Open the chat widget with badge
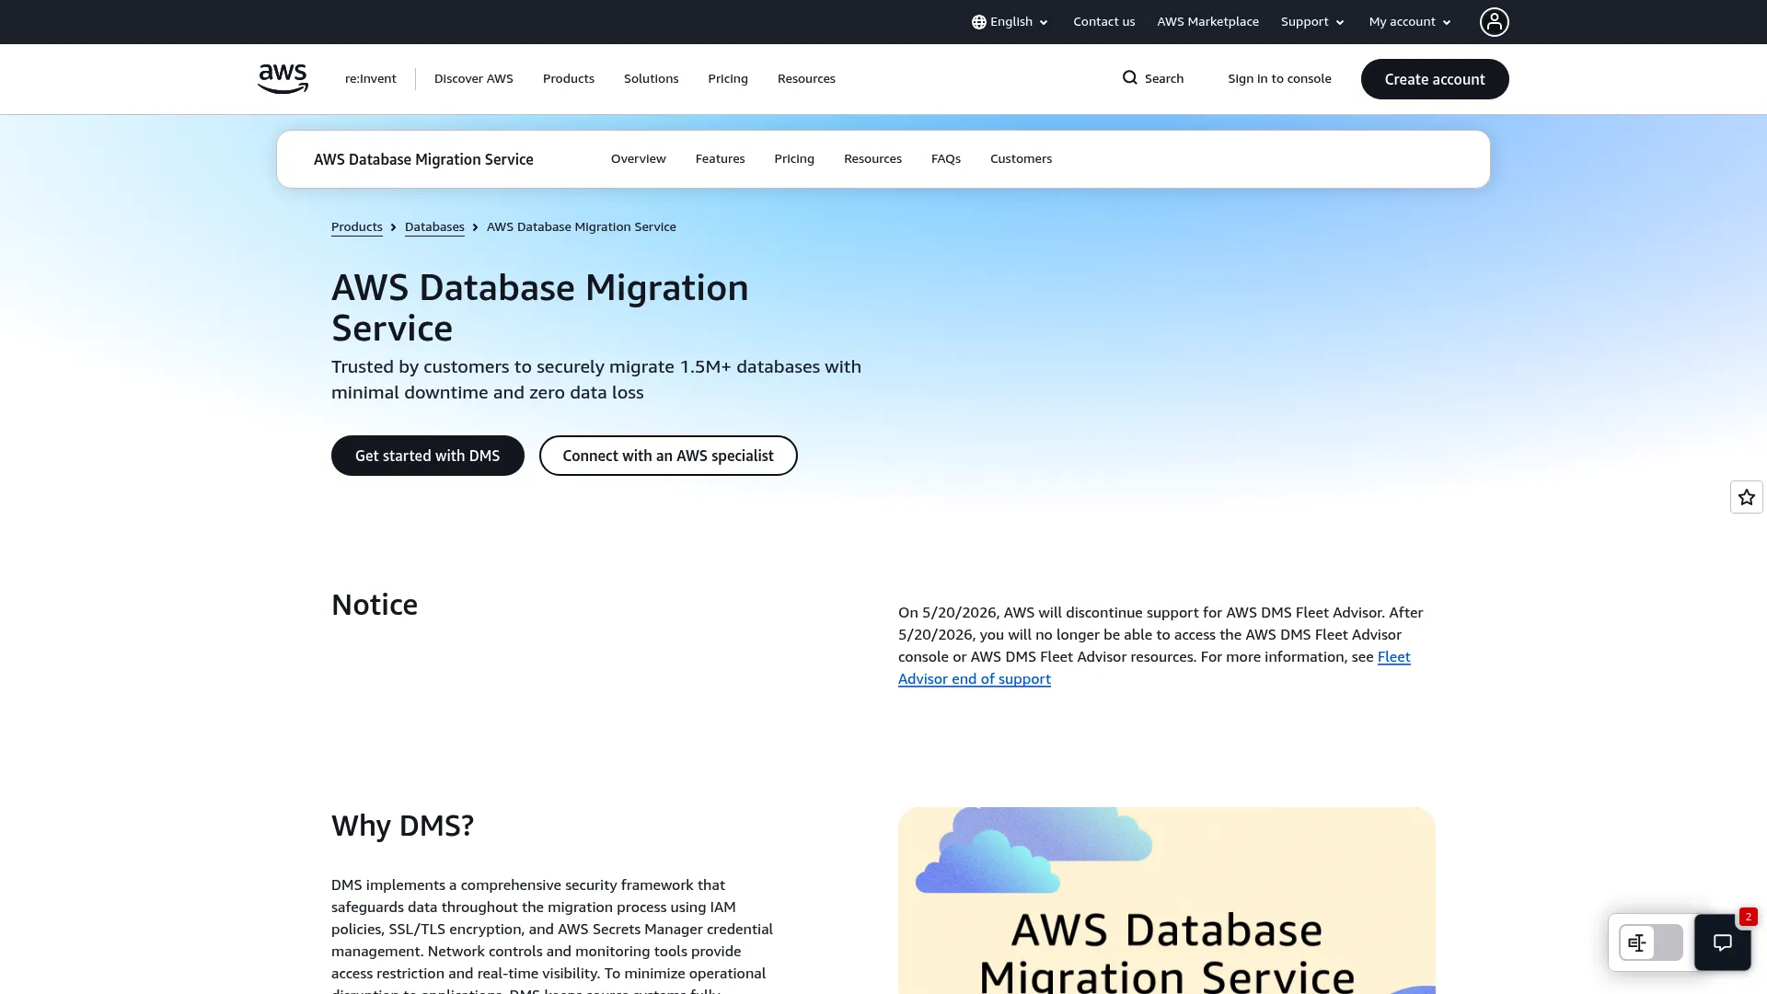The width and height of the screenshot is (1767, 994). (1722, 942)
